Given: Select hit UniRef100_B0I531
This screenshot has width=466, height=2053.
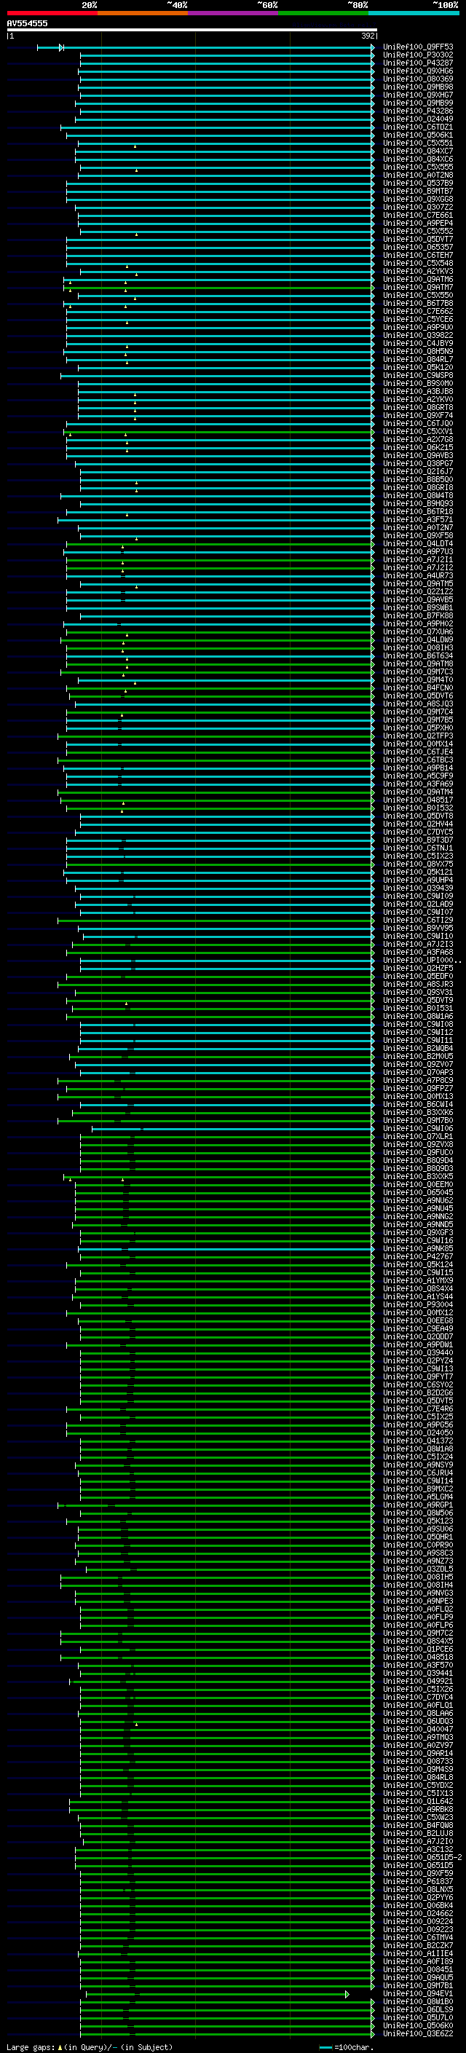Looking at the screenshot, I should pos(418,1007).
